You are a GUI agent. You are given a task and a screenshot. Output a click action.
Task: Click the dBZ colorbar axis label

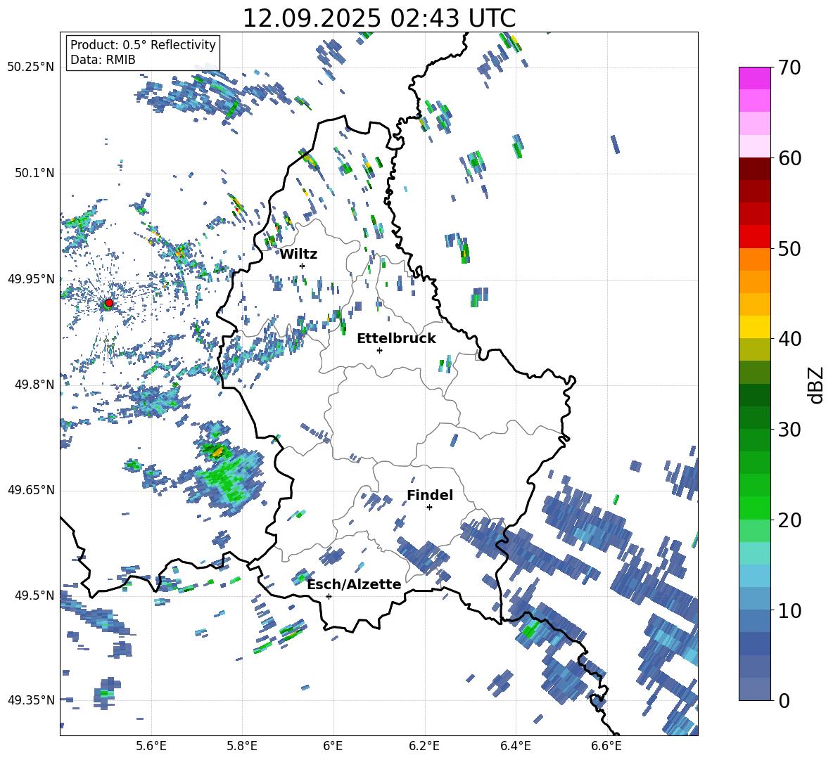pyautogui.click(x=817, y=385)
